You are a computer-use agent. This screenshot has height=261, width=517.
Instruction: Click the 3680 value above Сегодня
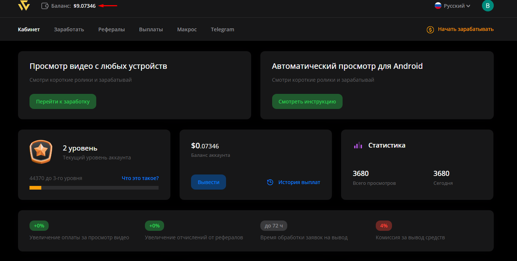(x=442, y=174)
